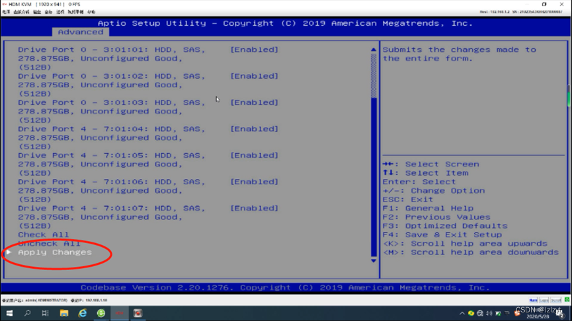Open the 鼠标 (mouse) menu
This screenshot has height=321, width=572.
pos(48,12)
